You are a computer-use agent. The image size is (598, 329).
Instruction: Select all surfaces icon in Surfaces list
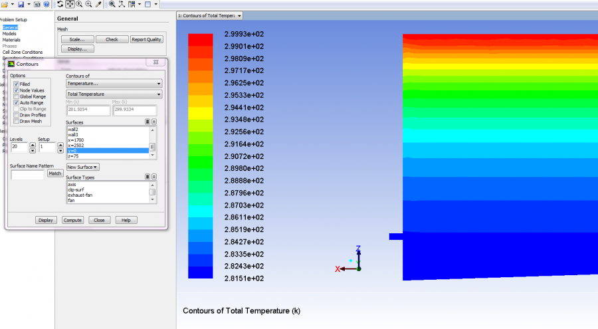148,122
